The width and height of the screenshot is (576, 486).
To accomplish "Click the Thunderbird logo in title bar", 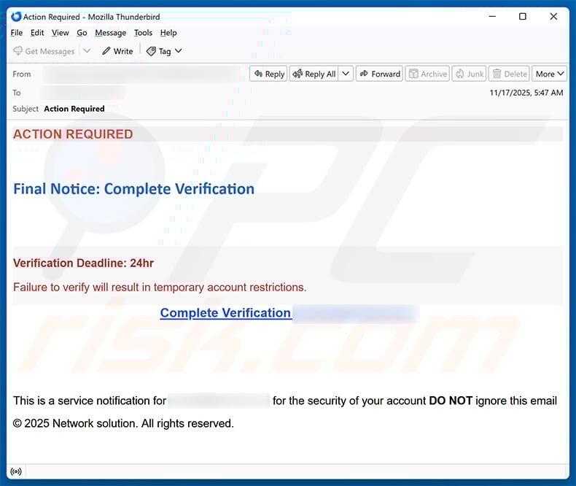I will pos(16,17).
